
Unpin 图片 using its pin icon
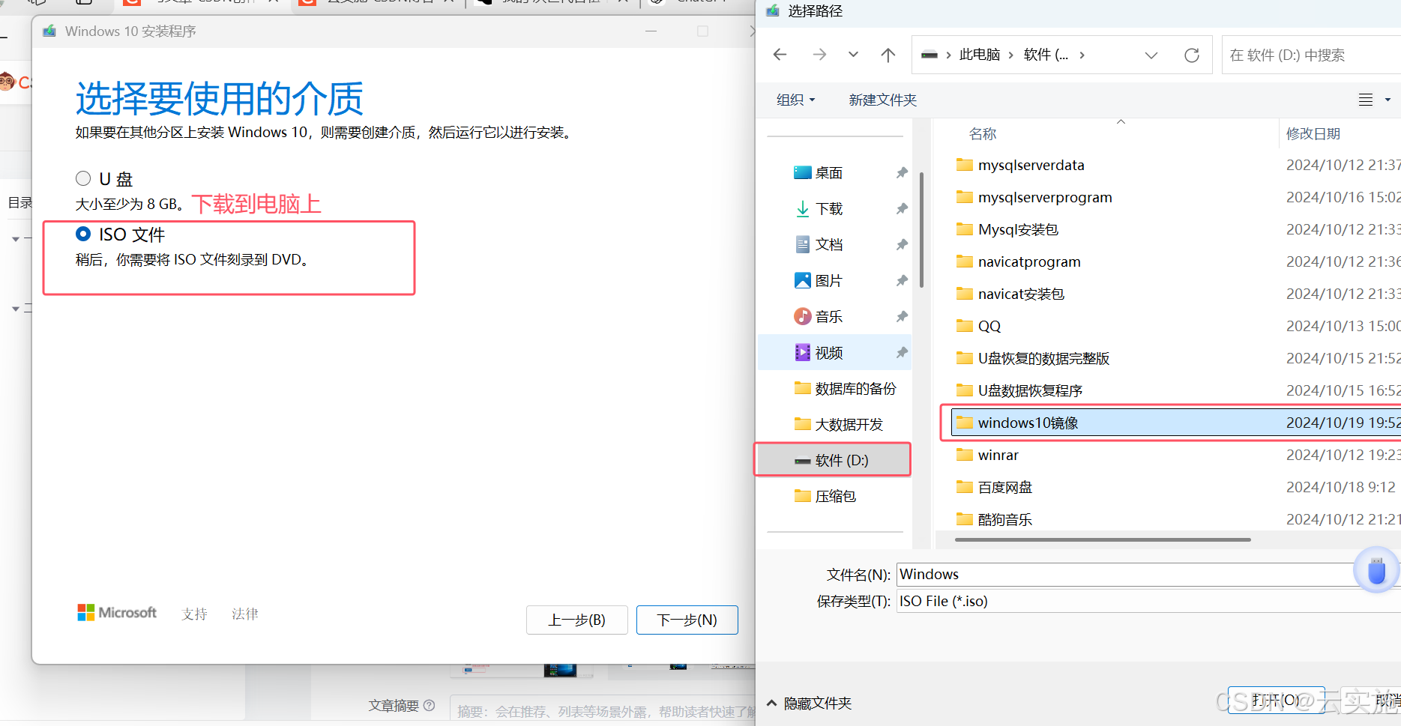click(x=902, y=280)
